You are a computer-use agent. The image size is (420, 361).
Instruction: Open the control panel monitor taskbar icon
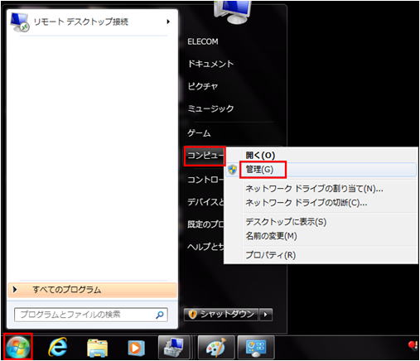click(x=256, y=347)
